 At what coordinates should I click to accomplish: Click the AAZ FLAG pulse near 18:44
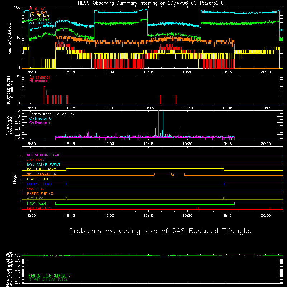tap(66, 199)
